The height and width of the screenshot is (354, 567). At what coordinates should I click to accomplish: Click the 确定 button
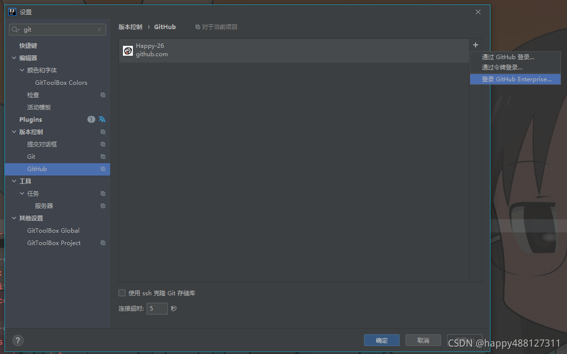[x=381, y=340]
